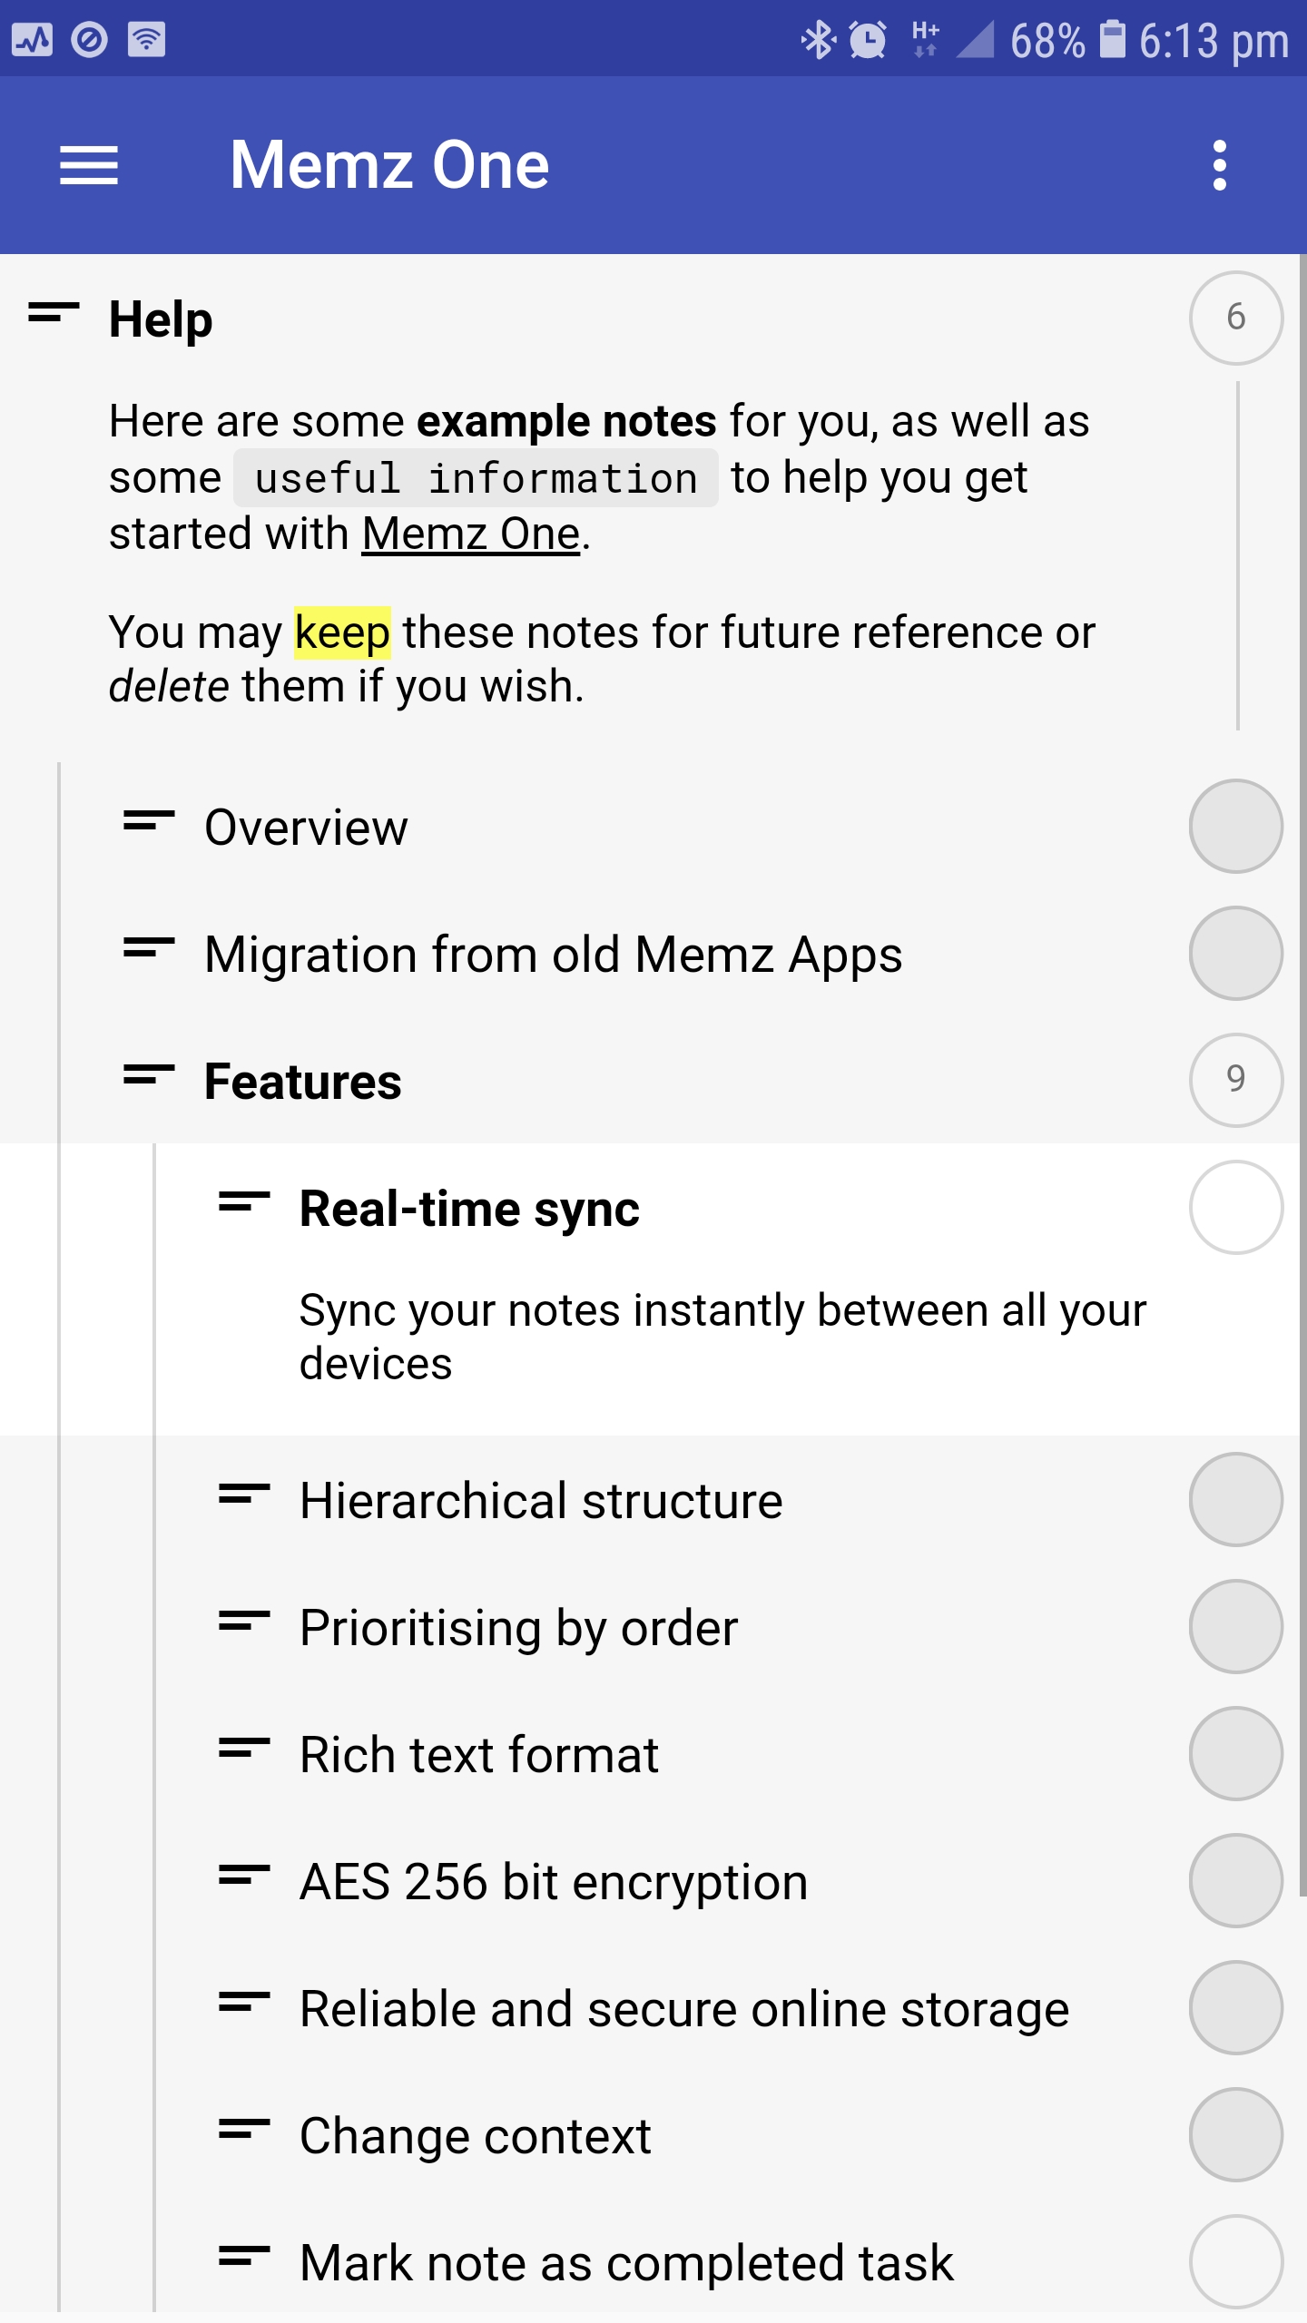Collapse Features using the 9 counter circle
The width and height of the screenshot is (1307, 2323).
click(x=1236, y=1080)
